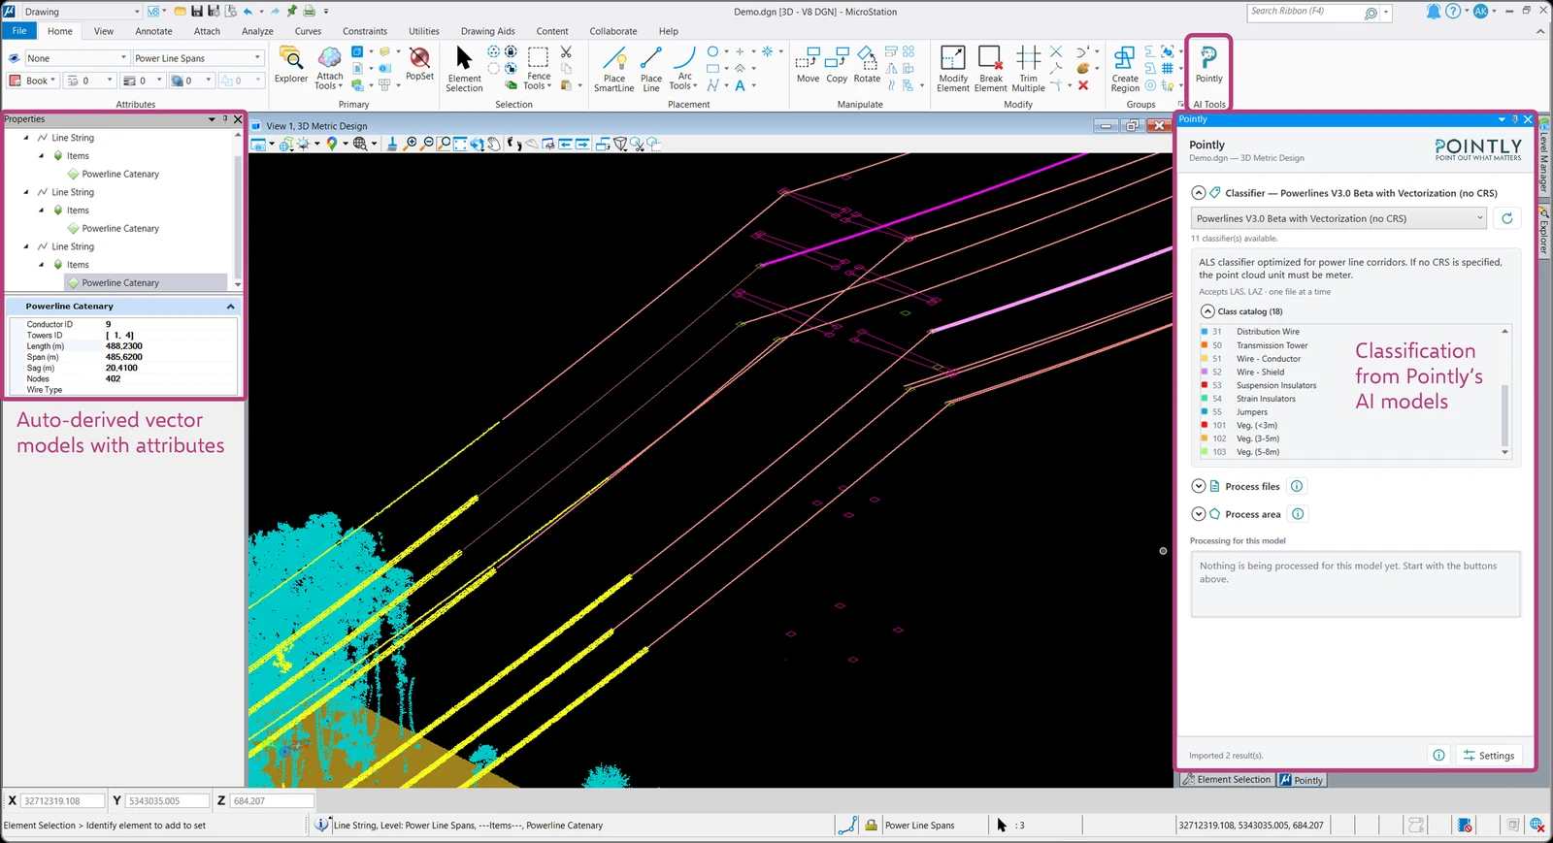Collapse the Powerline Catenary properties group

tap(230, 306)
